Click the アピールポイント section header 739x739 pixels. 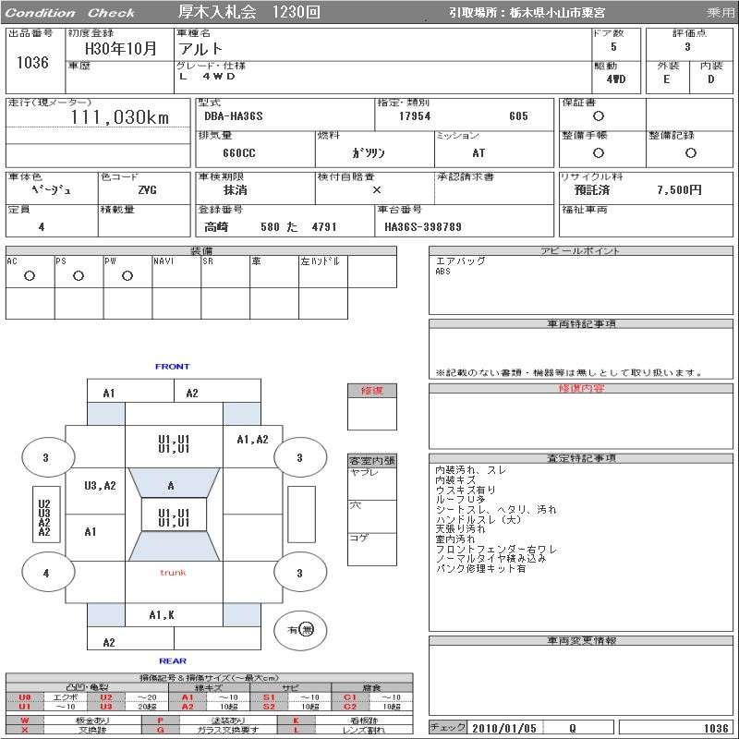click(582, 251)
